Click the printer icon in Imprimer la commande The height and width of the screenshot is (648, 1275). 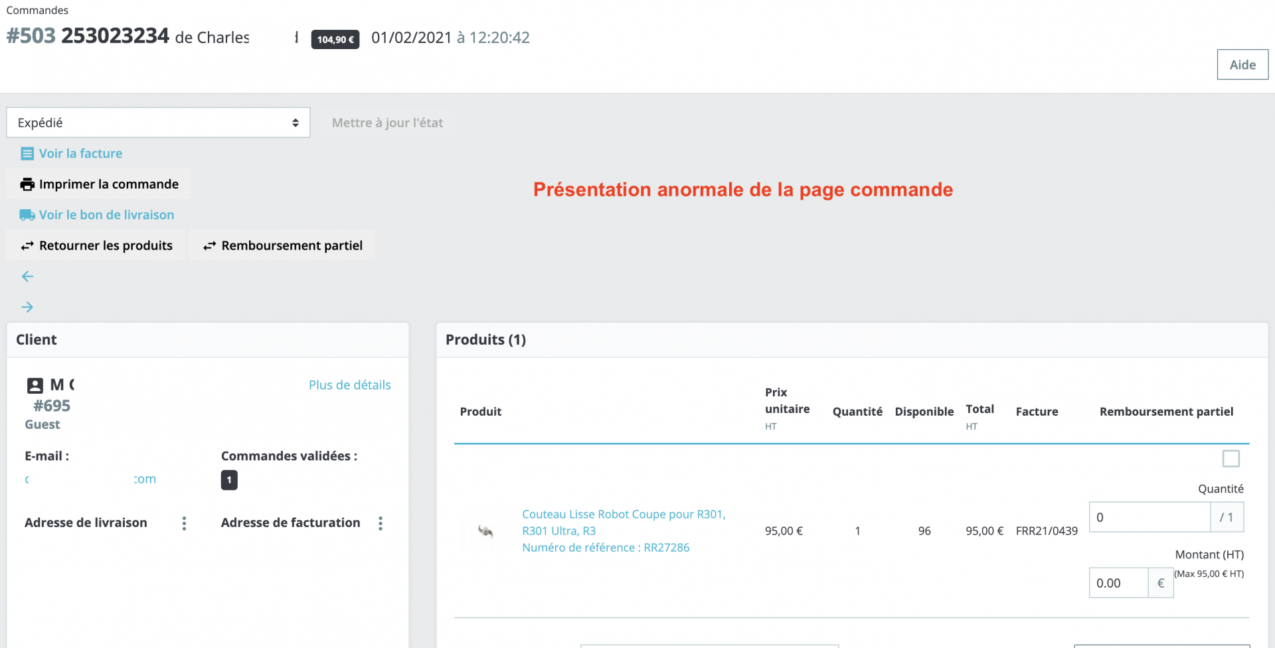click(x=27, y=185)
